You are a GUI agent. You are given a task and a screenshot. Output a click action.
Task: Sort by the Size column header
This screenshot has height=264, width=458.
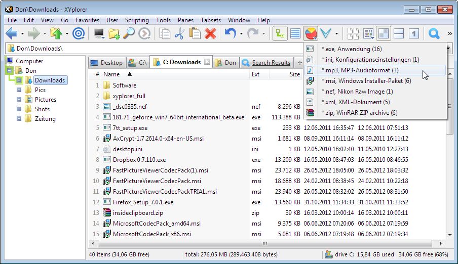point(285,74)
